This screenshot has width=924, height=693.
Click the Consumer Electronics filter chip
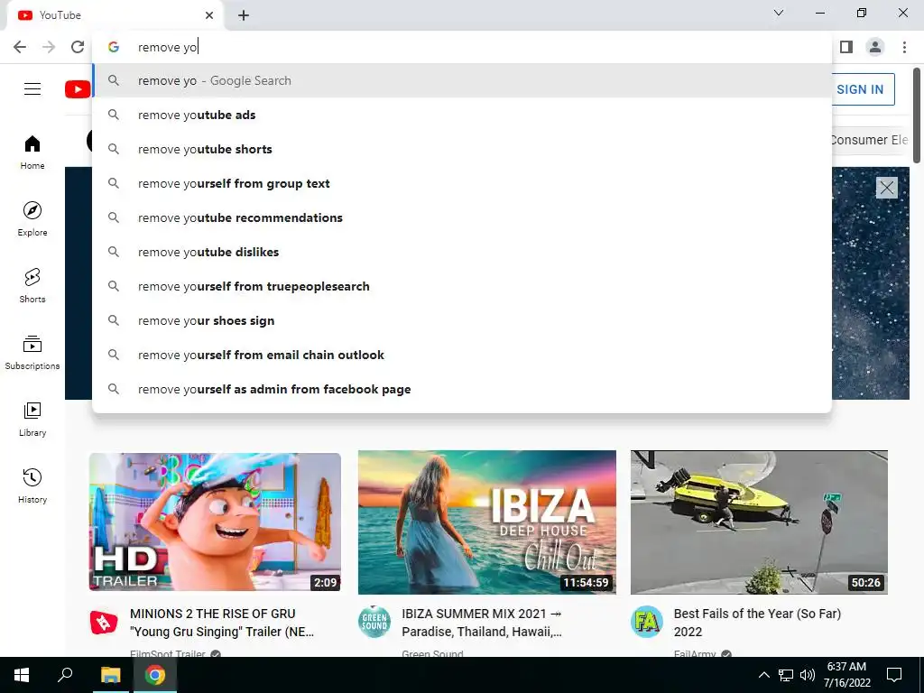[870, 140]
